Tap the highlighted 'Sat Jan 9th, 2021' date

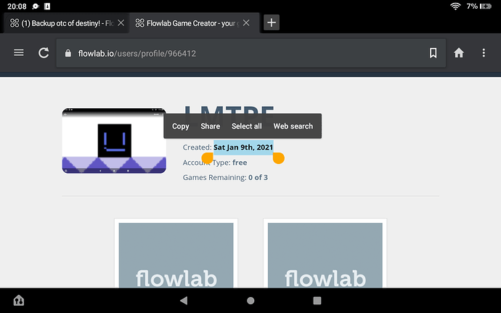click(x=243, y=147)
